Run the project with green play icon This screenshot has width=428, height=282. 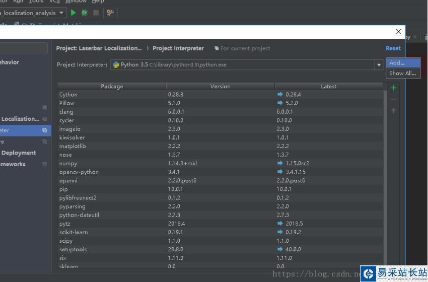[73, 13]
